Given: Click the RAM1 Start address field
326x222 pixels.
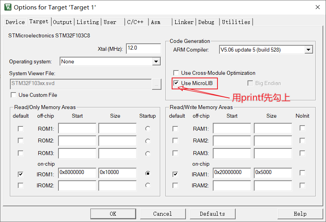Looking at the screenshot, I should pyautogui.click(x=232, y=128).
